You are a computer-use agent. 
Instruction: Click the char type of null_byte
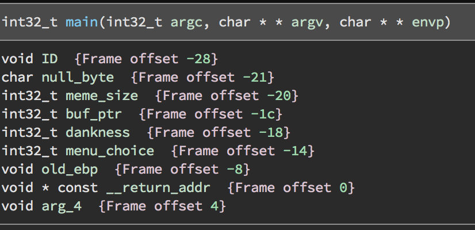[x=17, y=77]
